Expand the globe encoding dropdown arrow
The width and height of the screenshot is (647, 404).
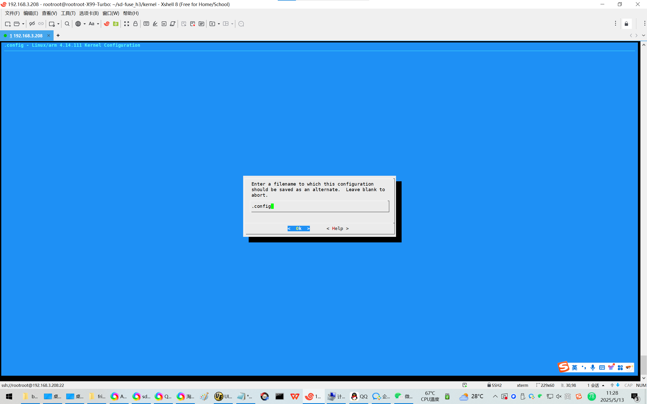[x=84, y=24]
